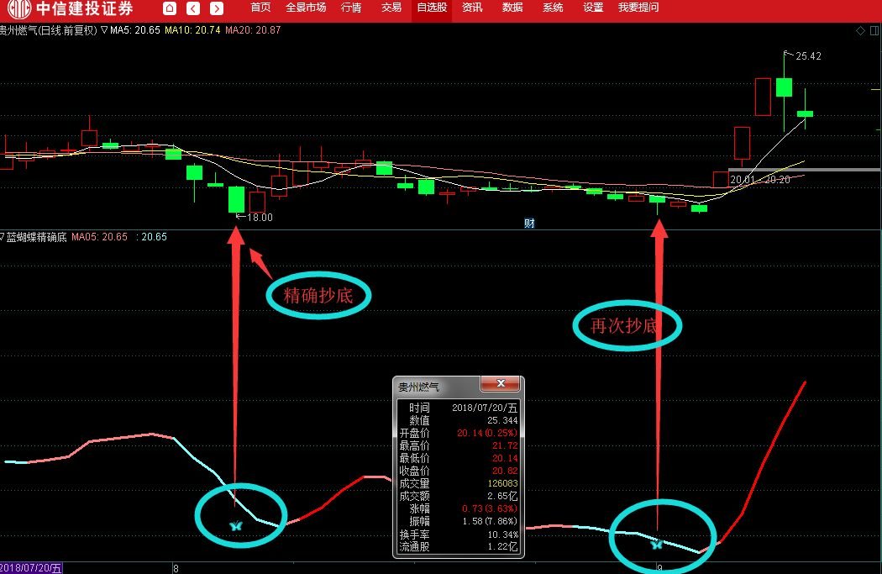Viewport: 882px width, 574px height.
Task: Click the 最高价 value 21.72
Action: [505, 445]
